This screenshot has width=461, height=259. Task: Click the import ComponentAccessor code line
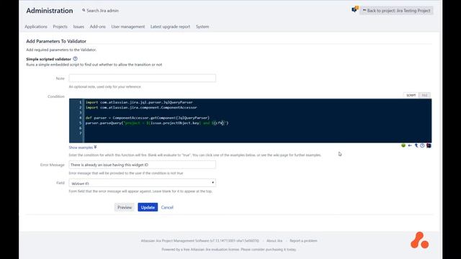point(141,107)
